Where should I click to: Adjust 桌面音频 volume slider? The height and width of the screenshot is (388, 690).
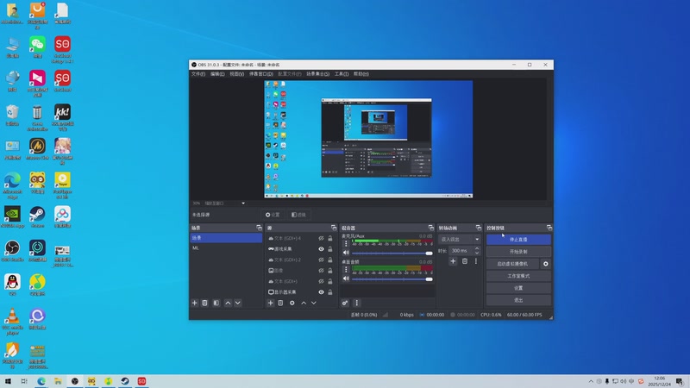point(392,278)
